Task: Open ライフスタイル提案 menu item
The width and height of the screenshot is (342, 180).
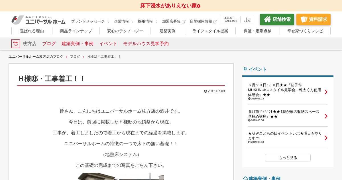Action: click(x=210, y=31)
